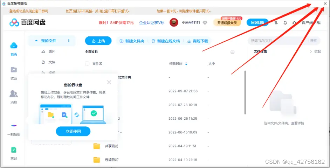Focus the 搜索我的文件 search field
The image size is (330, 168).
pyautogui.click(x=278, y=41)
